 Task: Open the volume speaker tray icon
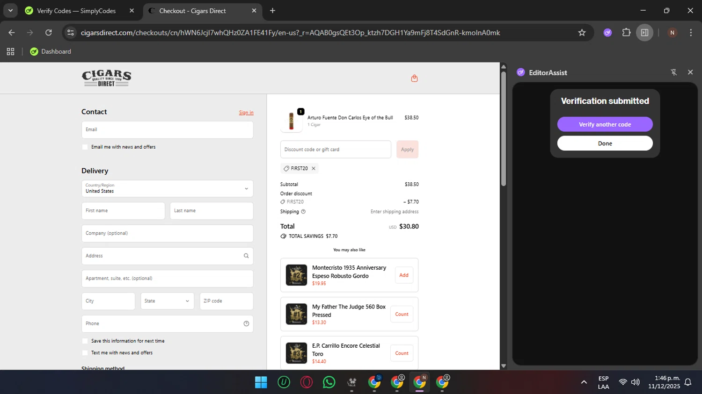pyautogui.click(x=635, y=382)
